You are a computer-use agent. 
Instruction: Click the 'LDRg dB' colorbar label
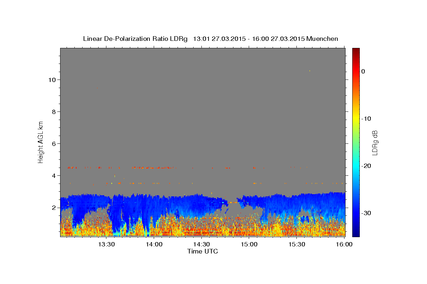pyautogui.click(x=374, y=142)
